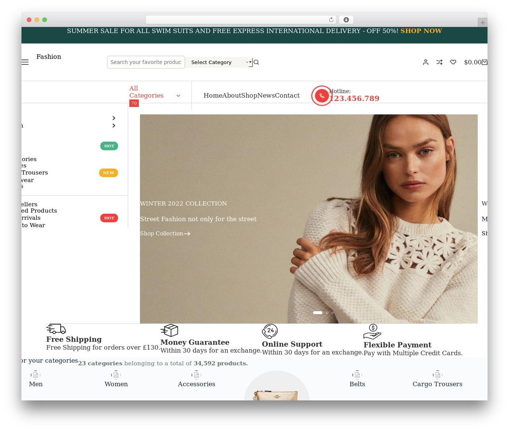Screen dimensions: 509x431
Task: Click the Shop Collection link
Action: point(165,233)
